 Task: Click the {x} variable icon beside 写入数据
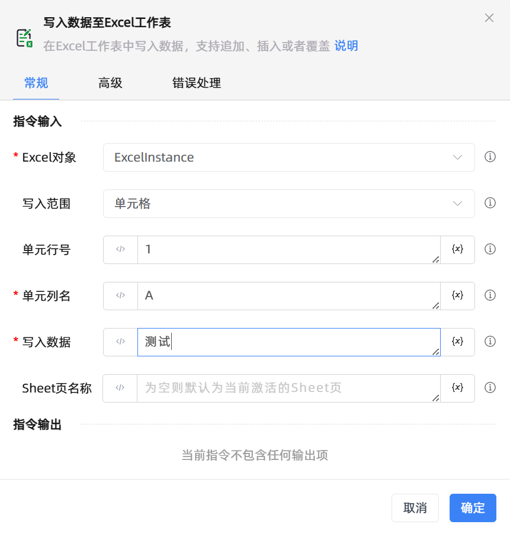(457, 342)
